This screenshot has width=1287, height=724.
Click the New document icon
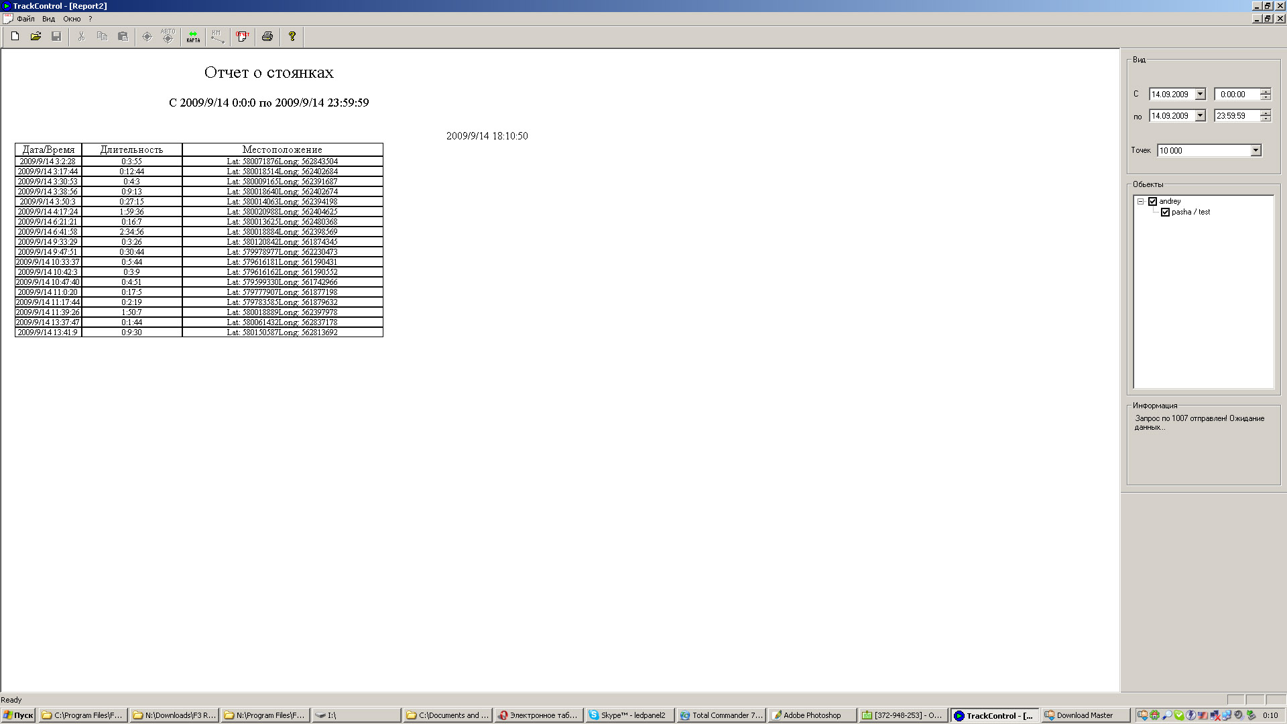point(15,36)
